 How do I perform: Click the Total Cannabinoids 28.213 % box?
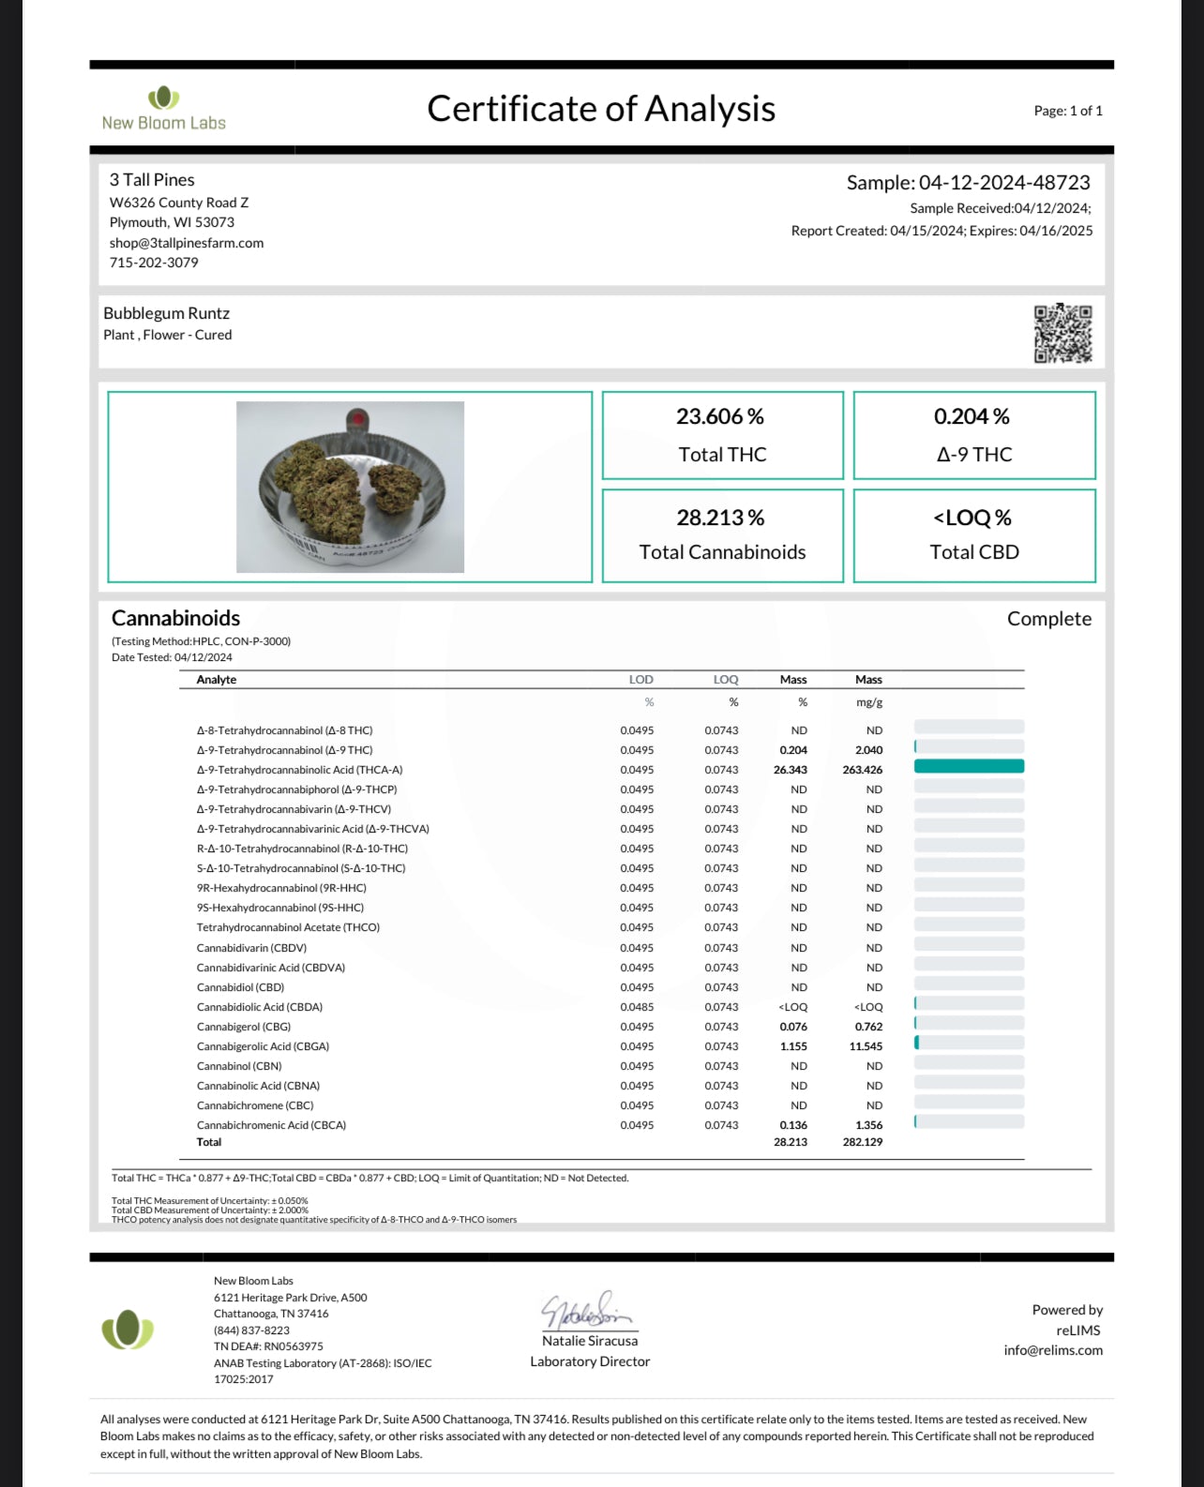tap(722, 535)
